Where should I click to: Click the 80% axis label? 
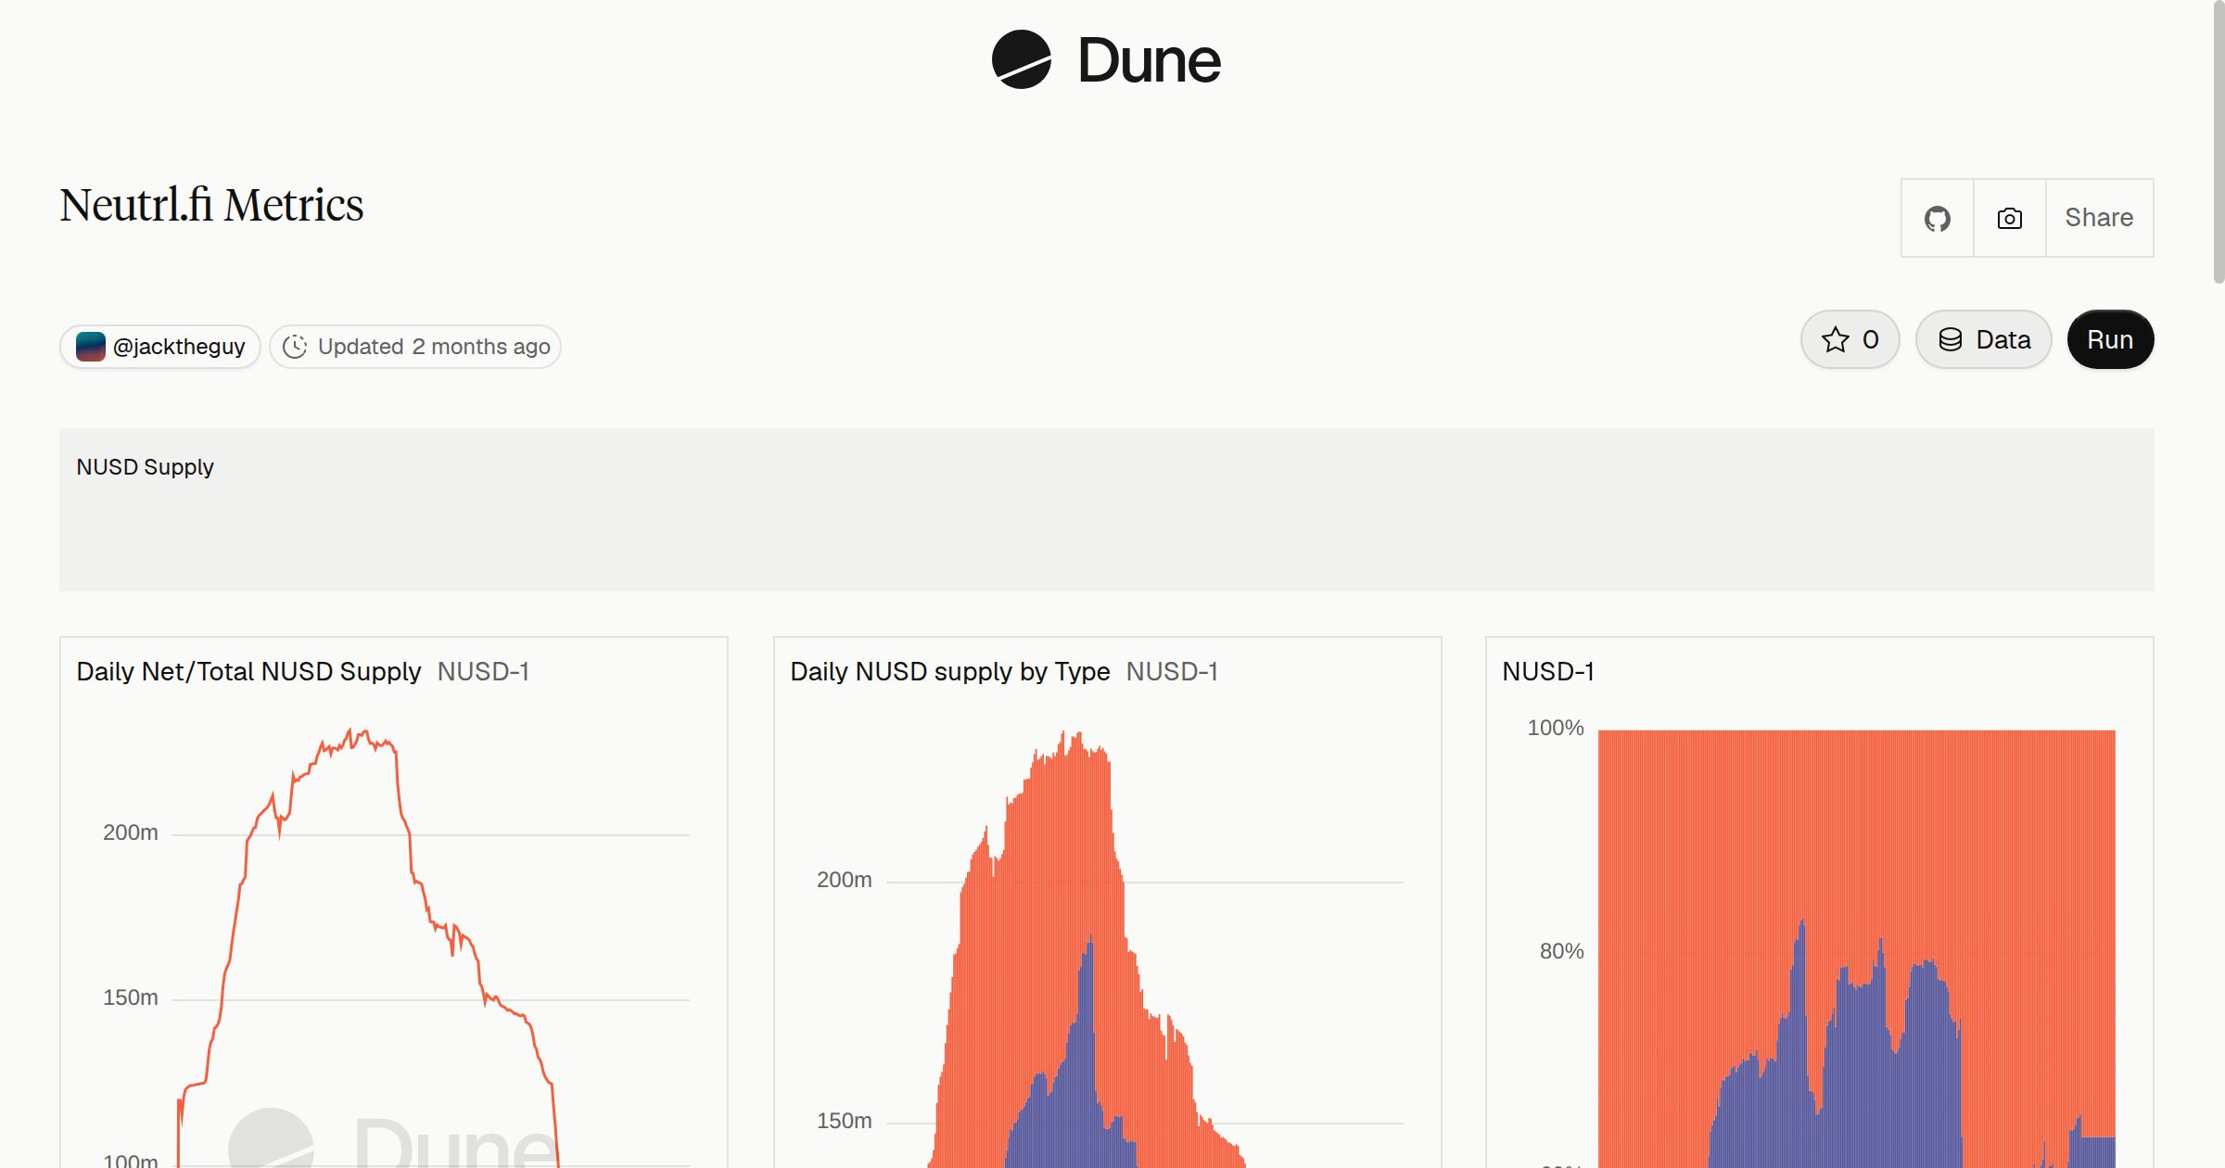point(1561,951)
